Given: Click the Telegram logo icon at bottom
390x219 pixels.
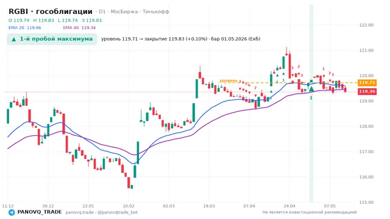Looking at the screenshot, I should [12, 212].
